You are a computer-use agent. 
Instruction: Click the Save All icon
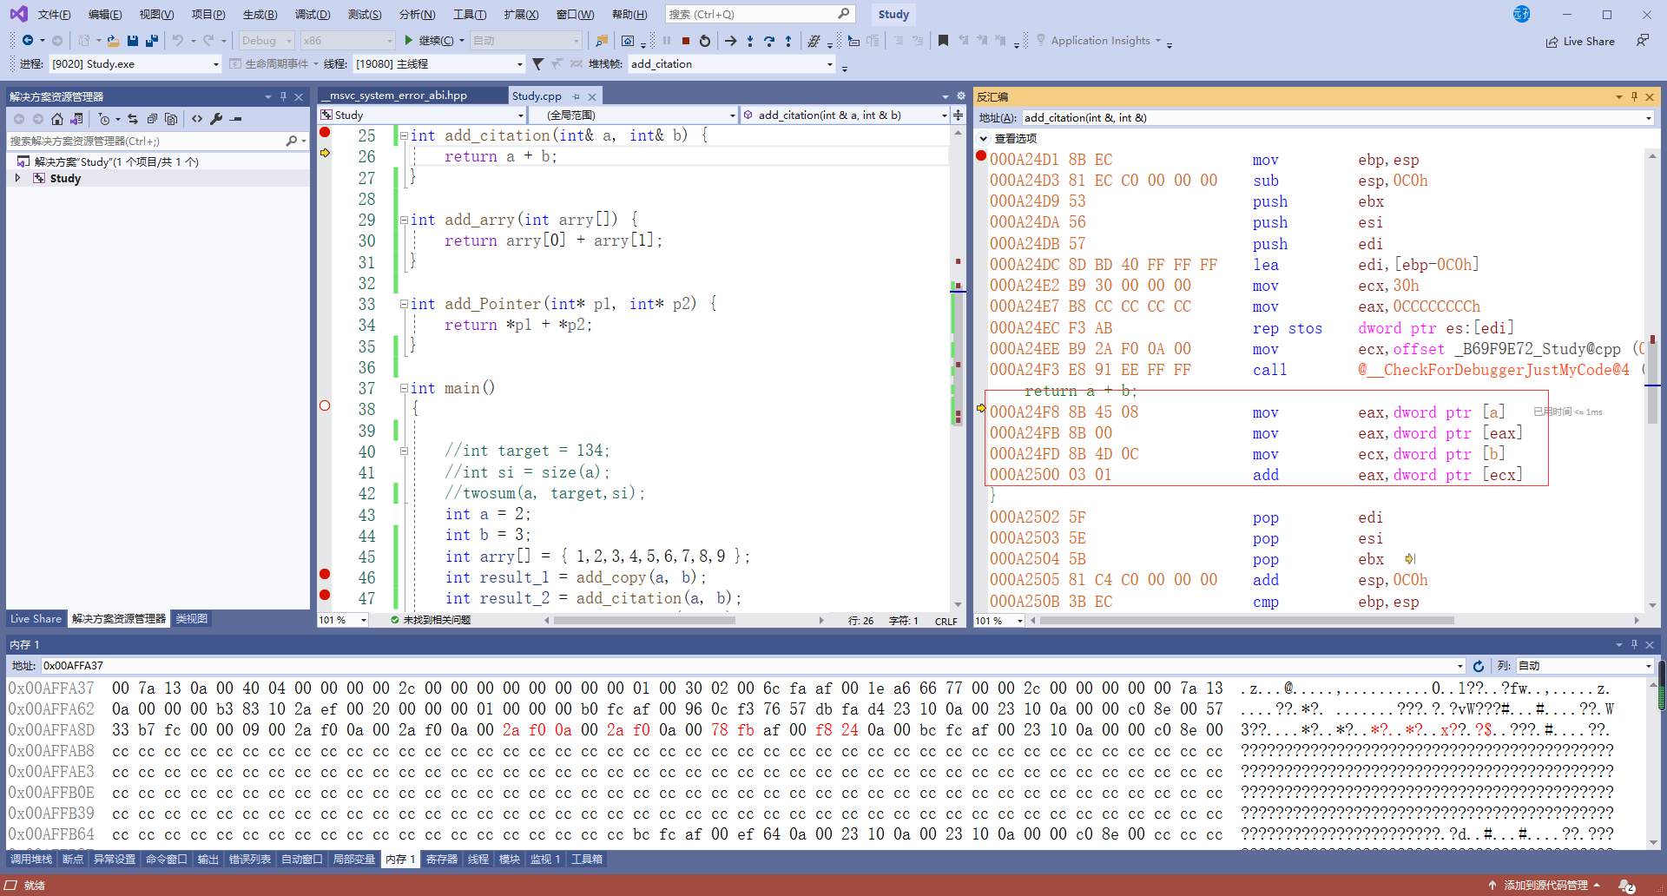click(152, 41)
